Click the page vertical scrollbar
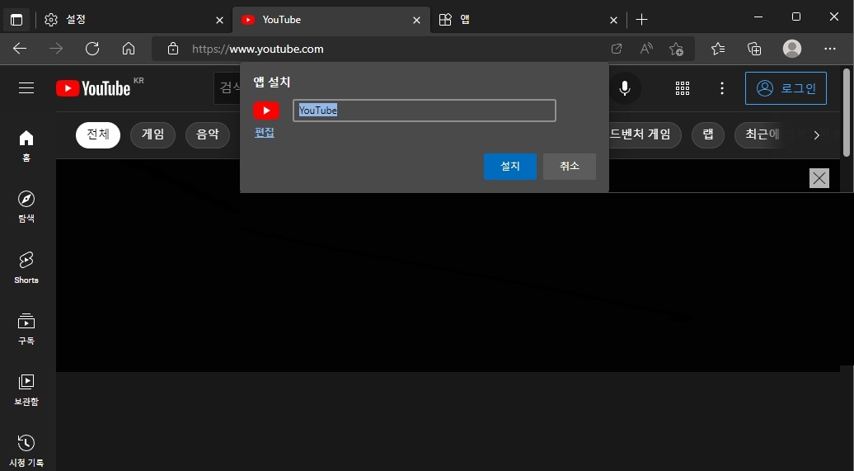854x471 pixels. [847, 113]
